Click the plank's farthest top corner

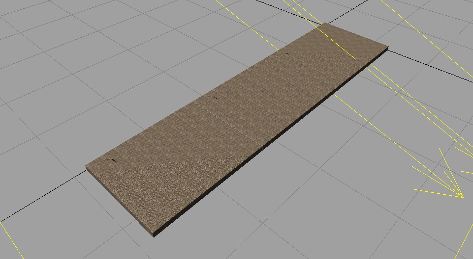pyautogui.click(x=325, y=23)
